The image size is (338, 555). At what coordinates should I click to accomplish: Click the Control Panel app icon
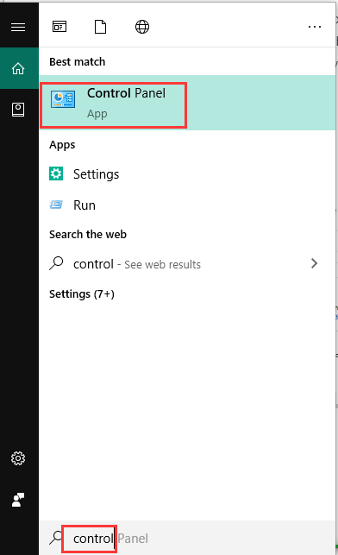[x=63, y=99]
